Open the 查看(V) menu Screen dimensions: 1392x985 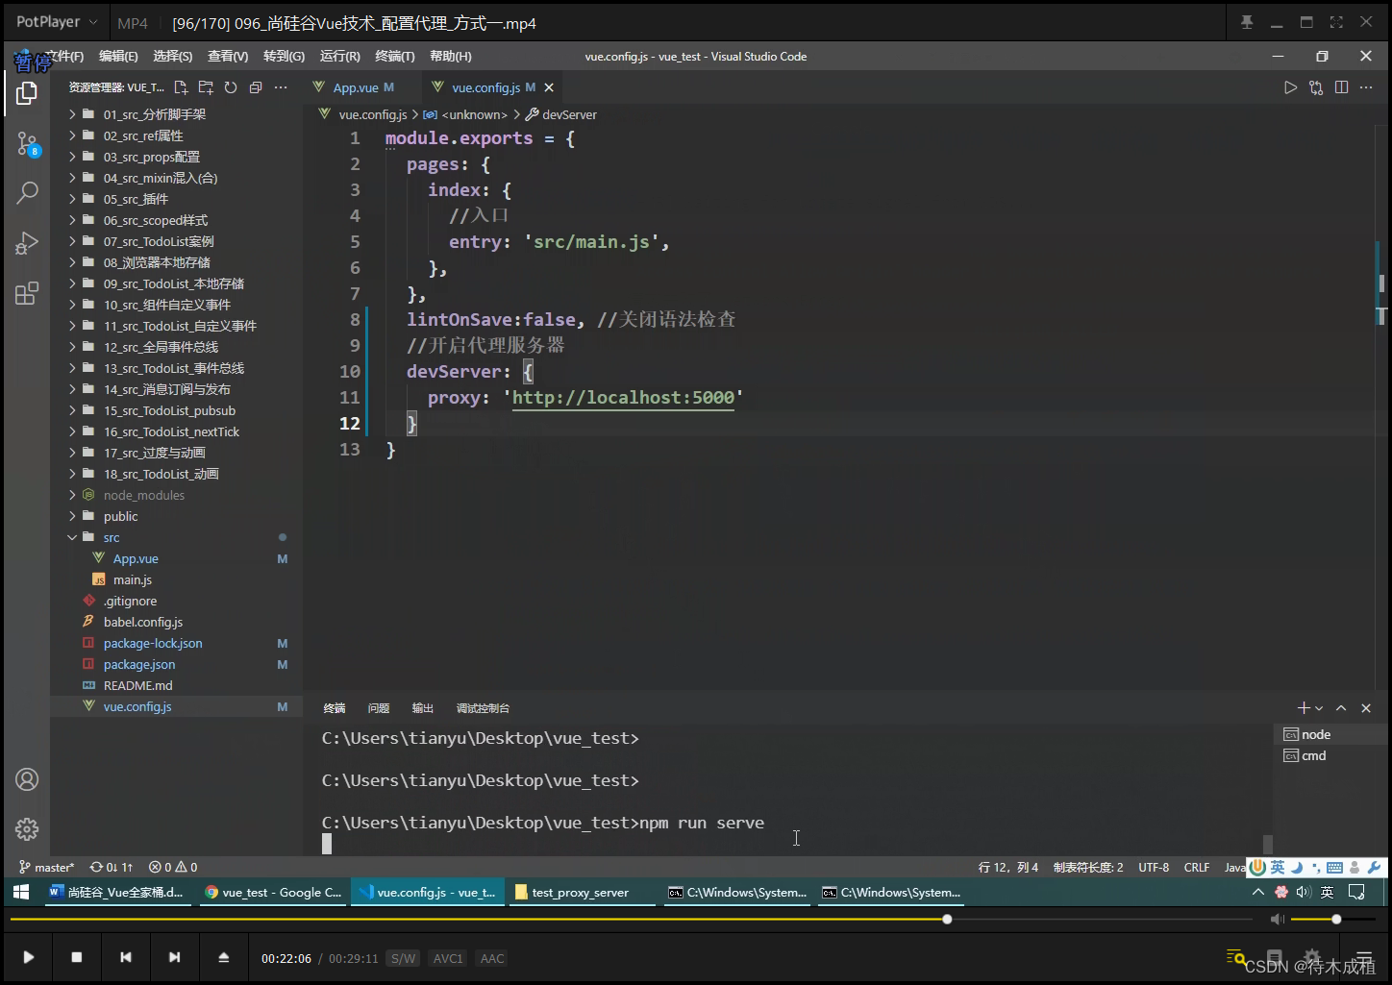point(228,57)
